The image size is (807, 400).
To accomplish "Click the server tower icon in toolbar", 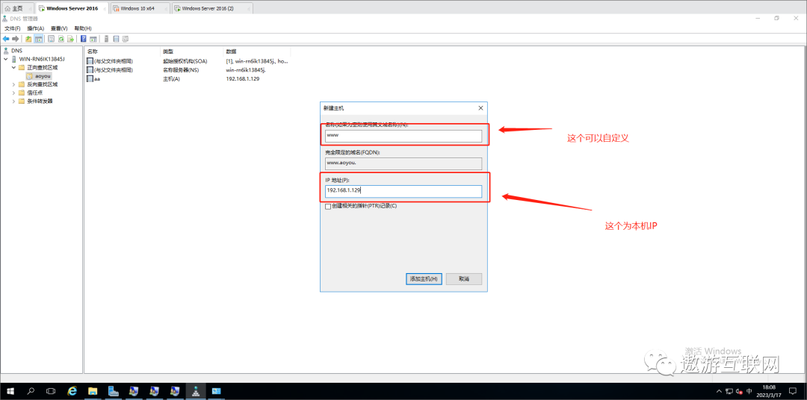I will (x=107, y=39).
